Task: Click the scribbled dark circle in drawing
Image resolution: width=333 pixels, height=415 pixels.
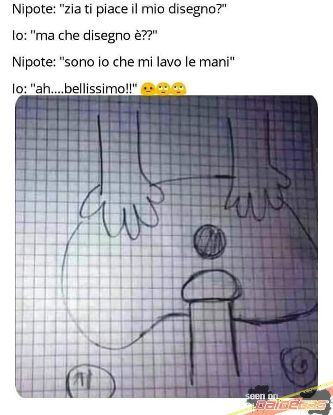Action: [210, 242]
